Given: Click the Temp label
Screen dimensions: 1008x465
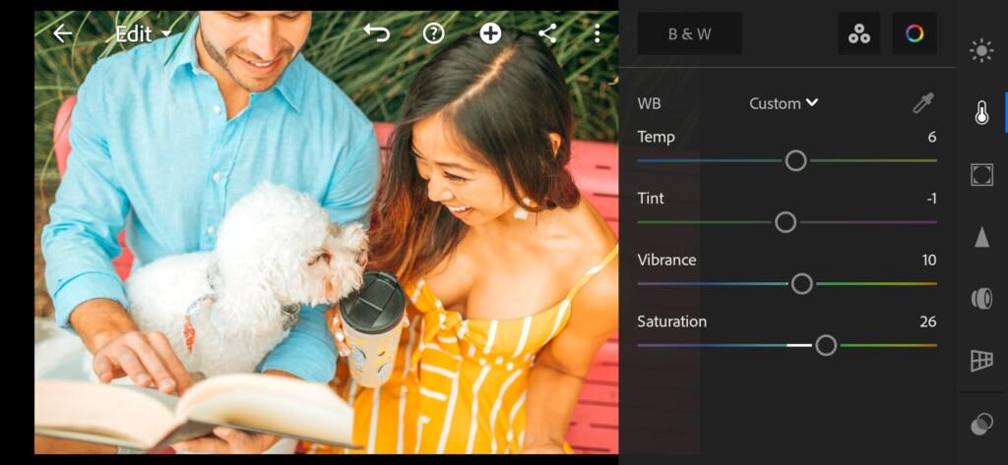Looking at the screenshot, I should click(656, 137).
